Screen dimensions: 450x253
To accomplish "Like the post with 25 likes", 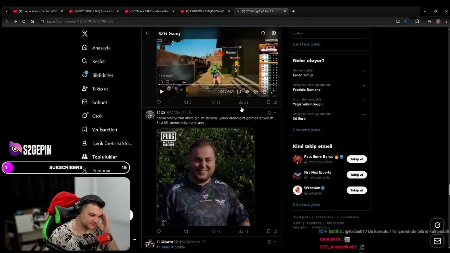I will [216, 102].
